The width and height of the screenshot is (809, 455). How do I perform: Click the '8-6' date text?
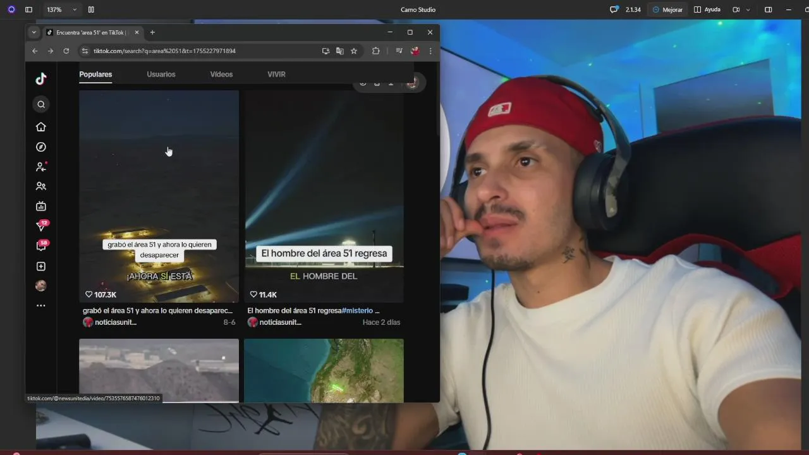(229, 322)
